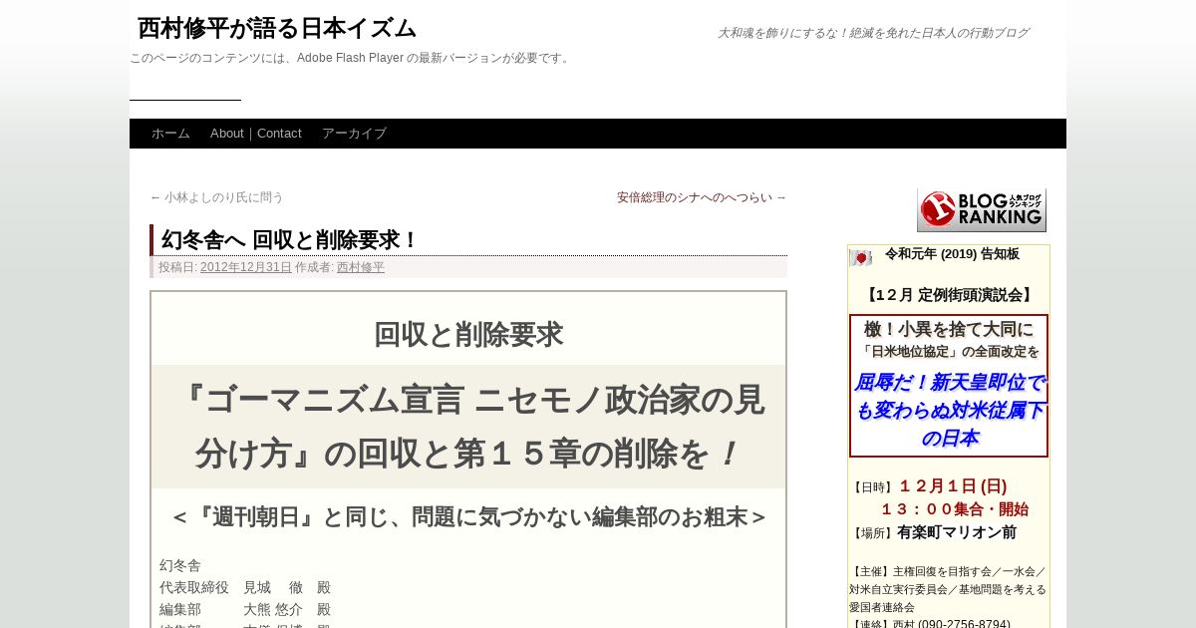This screenshot has width=1196, height=628.
Task: Click the text 「日米地位協定」の全面改定を
Action: (x=949, y=352)
